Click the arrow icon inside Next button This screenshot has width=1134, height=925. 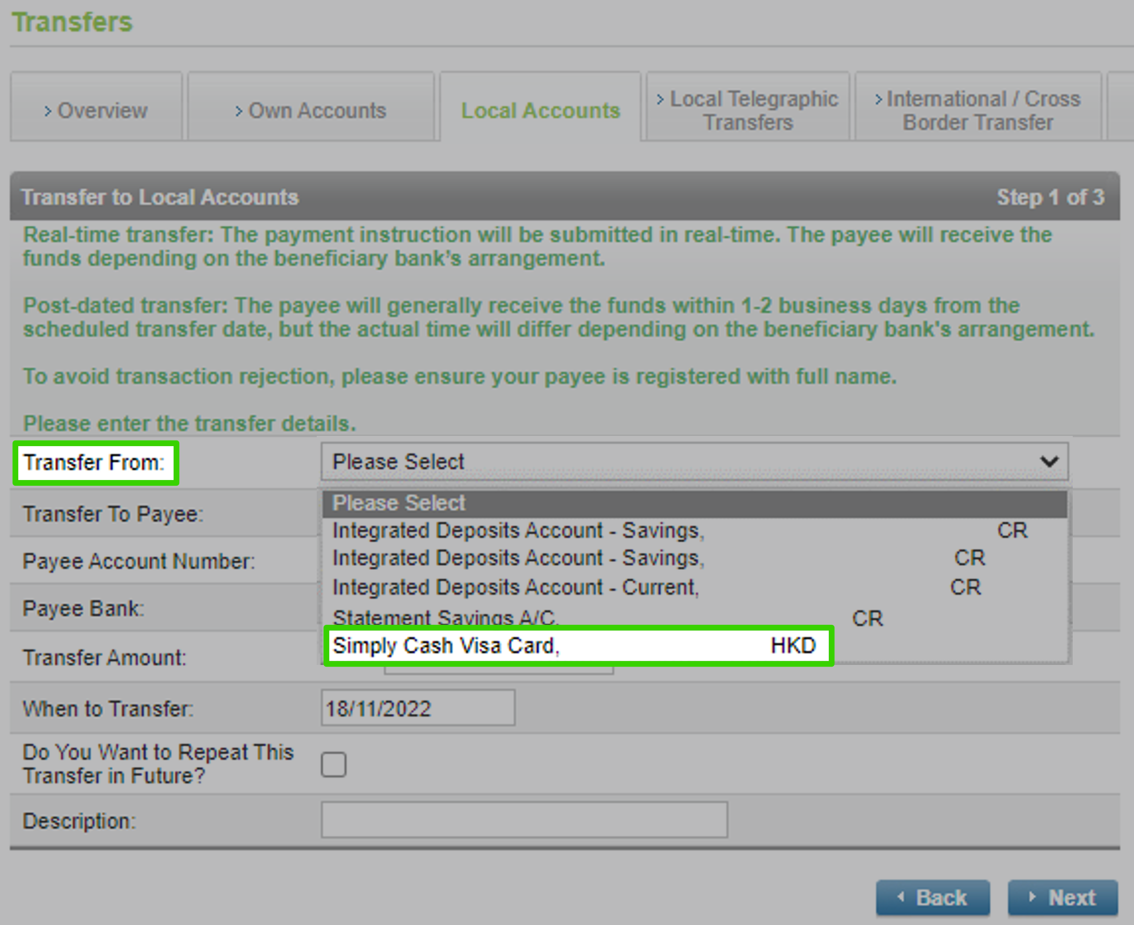click(x=1032, y=897)
